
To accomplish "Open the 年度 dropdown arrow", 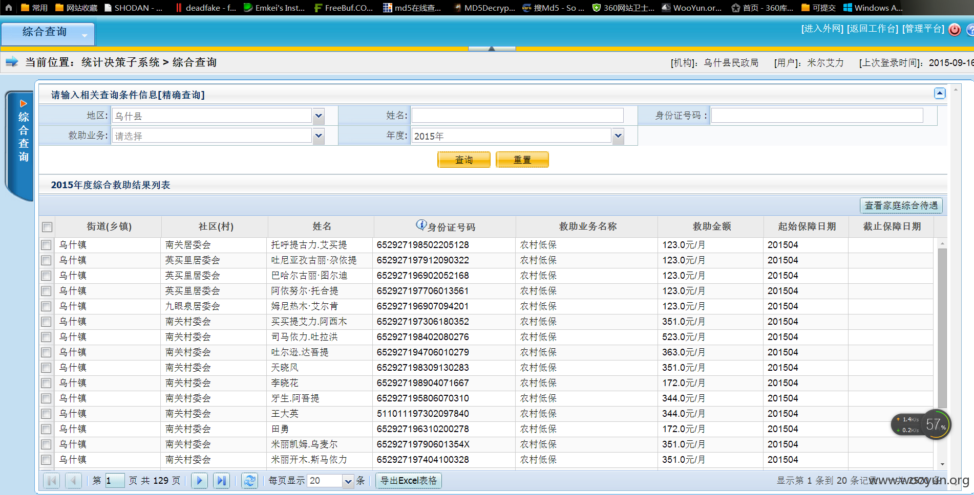I will (x=618, y=136).
